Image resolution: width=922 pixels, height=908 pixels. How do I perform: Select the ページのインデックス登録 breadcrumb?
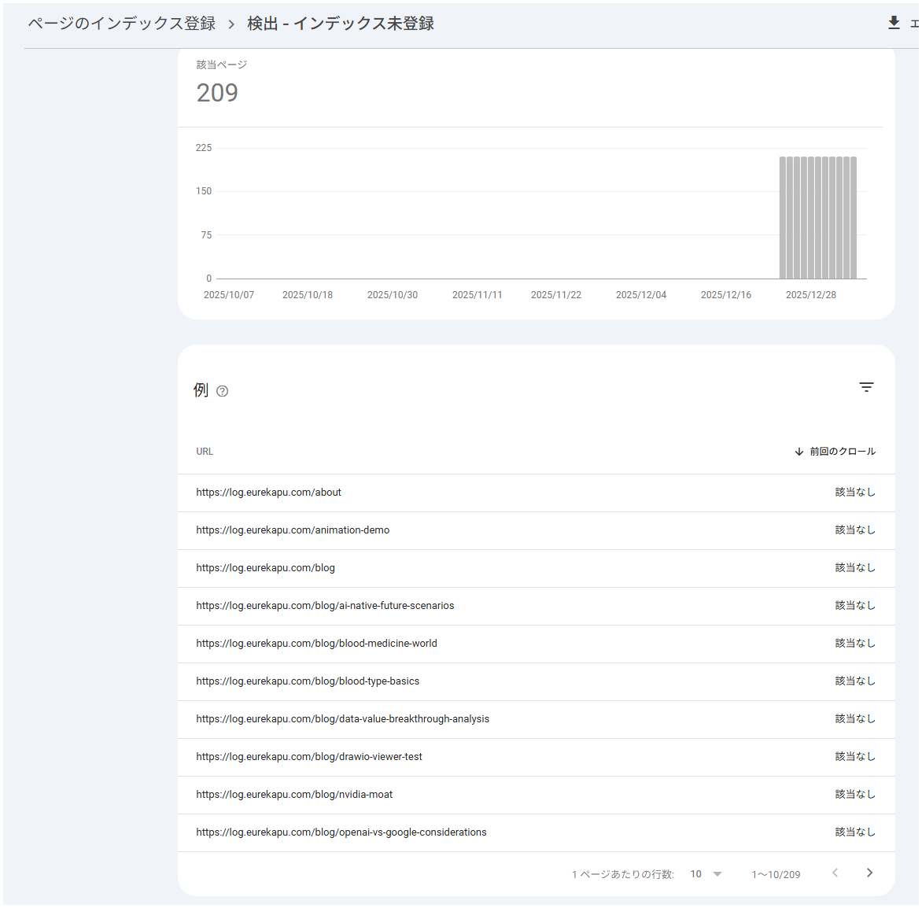pyautogui.click(x=120, y=24)
